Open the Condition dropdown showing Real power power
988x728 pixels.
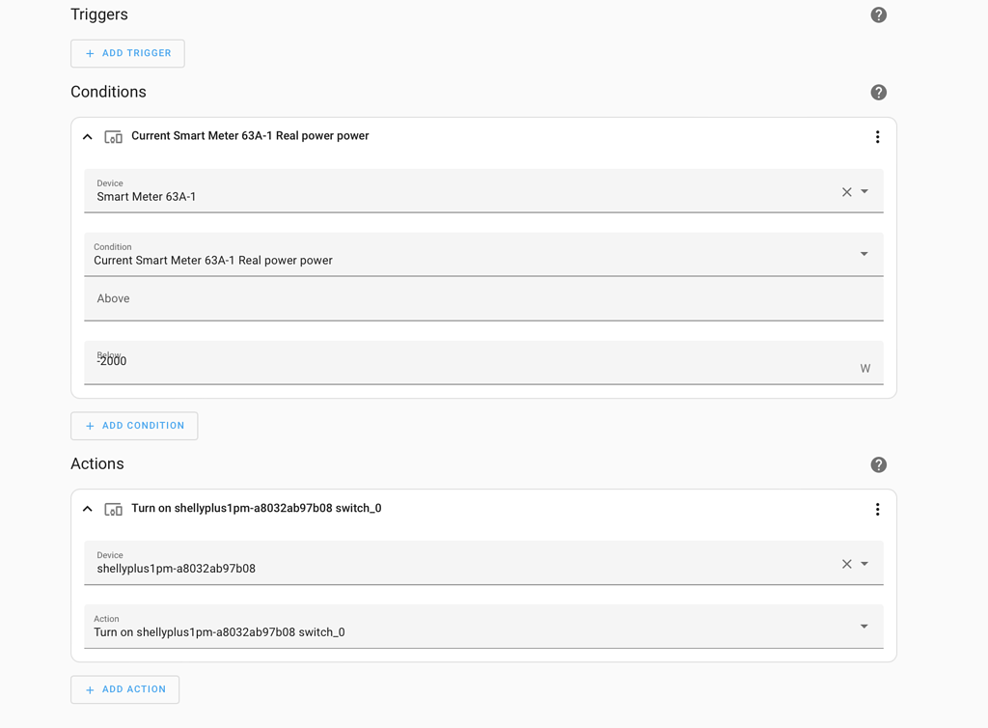pyautogui.click(x=864, y=254)
